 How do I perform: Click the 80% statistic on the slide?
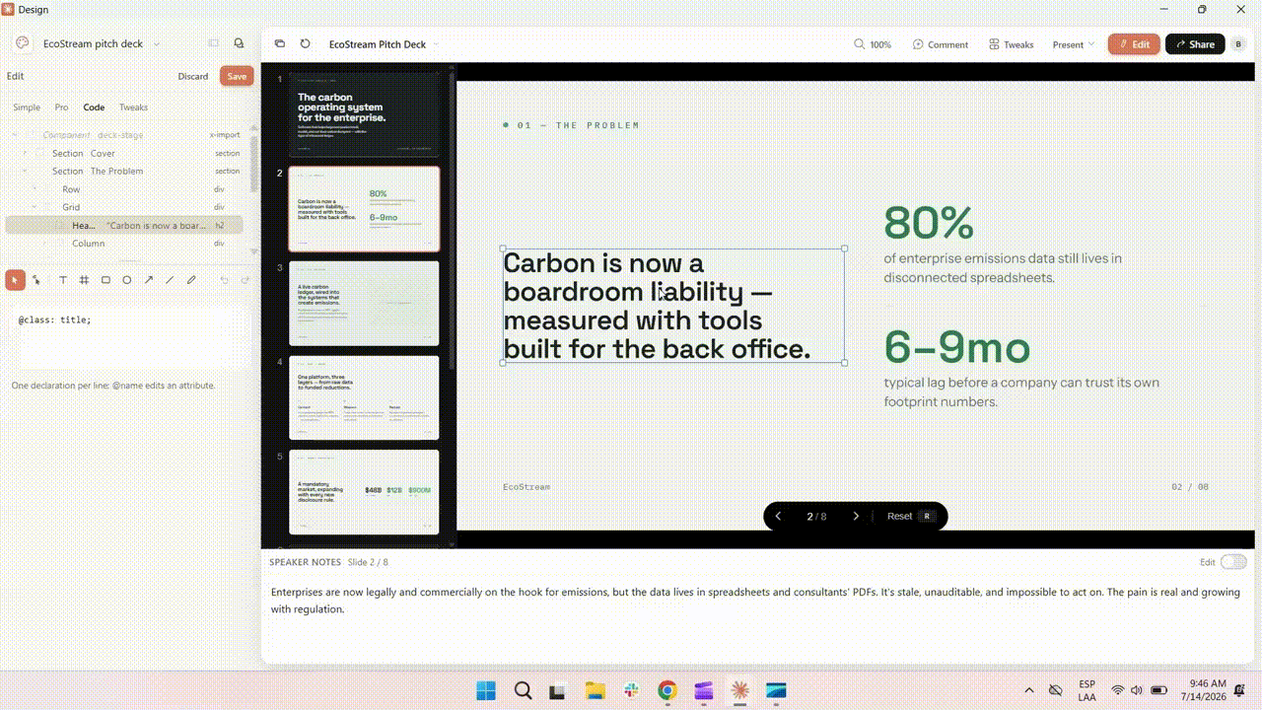coord(929,223)
